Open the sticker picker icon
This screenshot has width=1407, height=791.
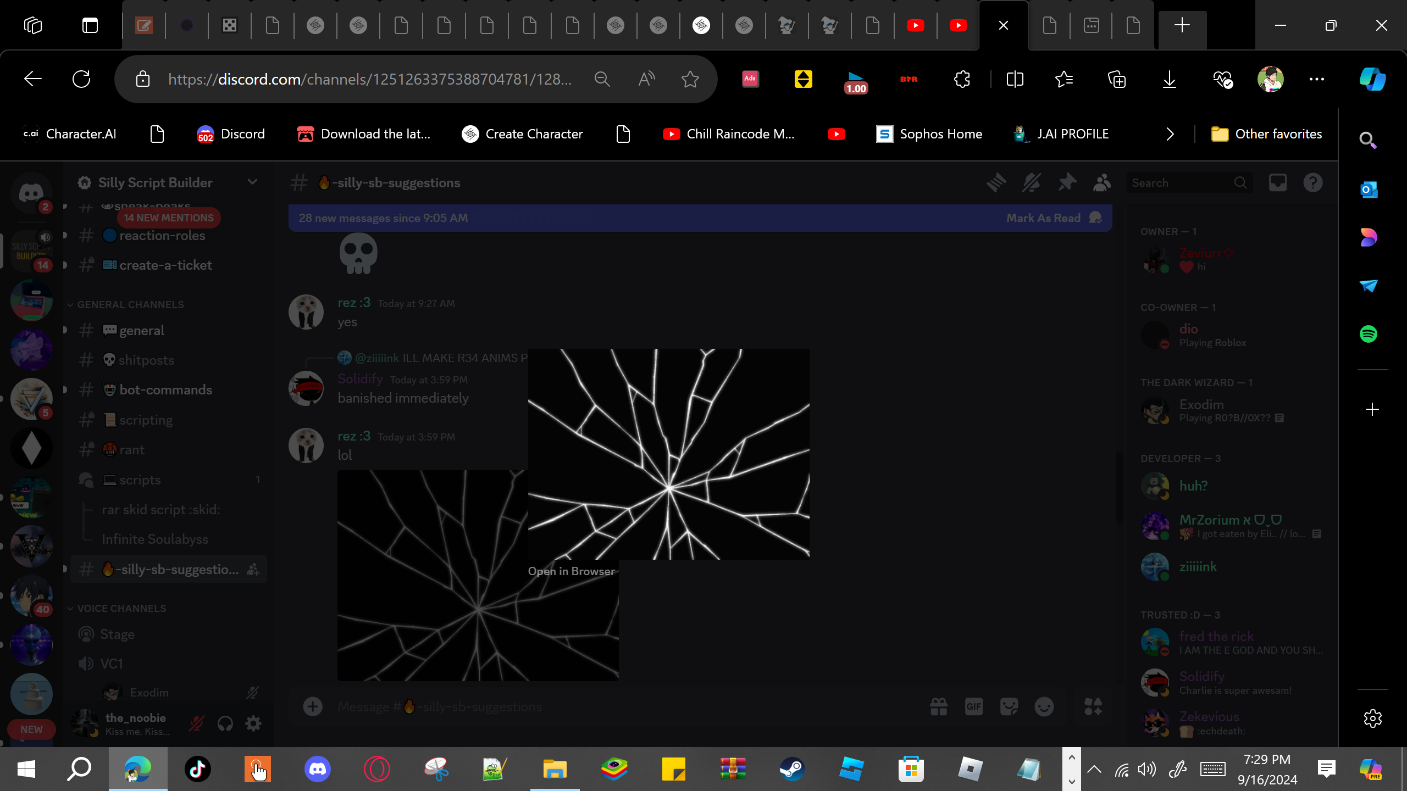[1009, 706]
